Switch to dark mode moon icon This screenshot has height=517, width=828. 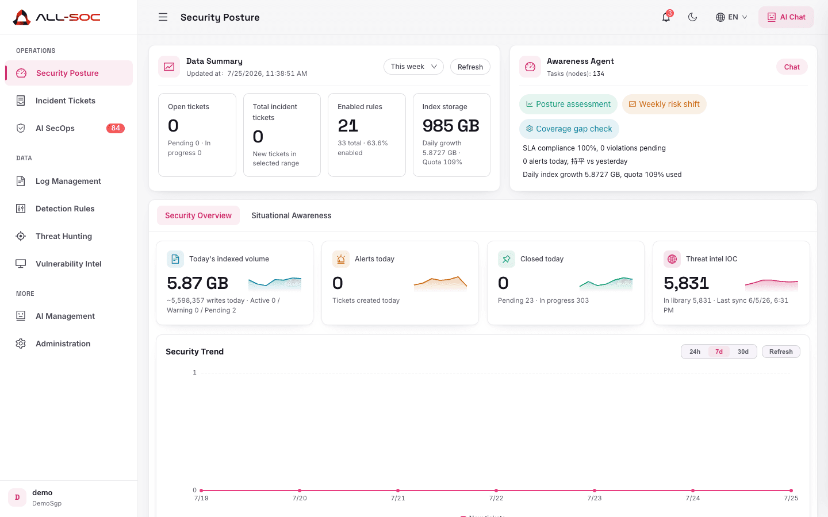point(693,17)
